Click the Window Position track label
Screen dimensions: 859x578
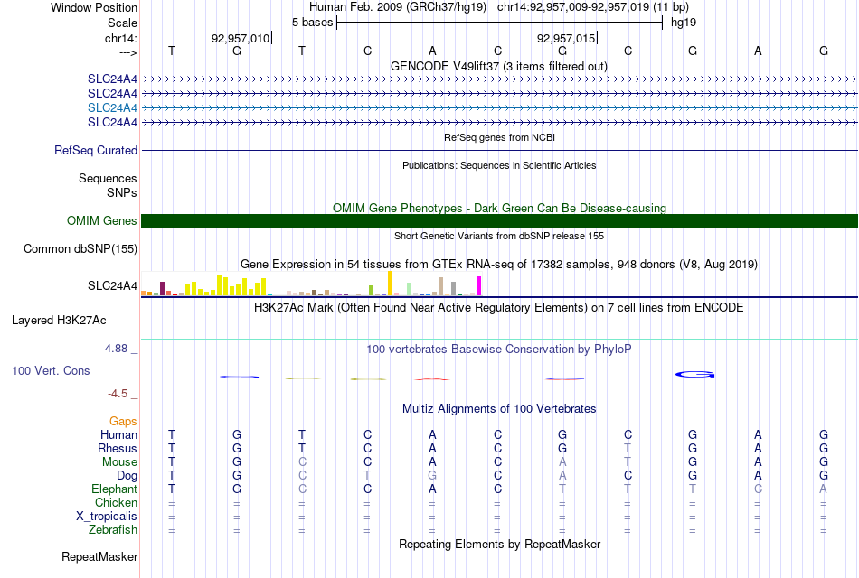pyautogui.click(x=94, y=7)
